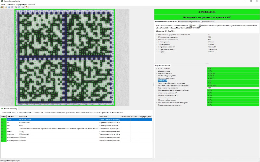Select Класс Символа row in ISO parameters
Image resolution: width=260 pixels, height=162 pixels.
(207, 69)
